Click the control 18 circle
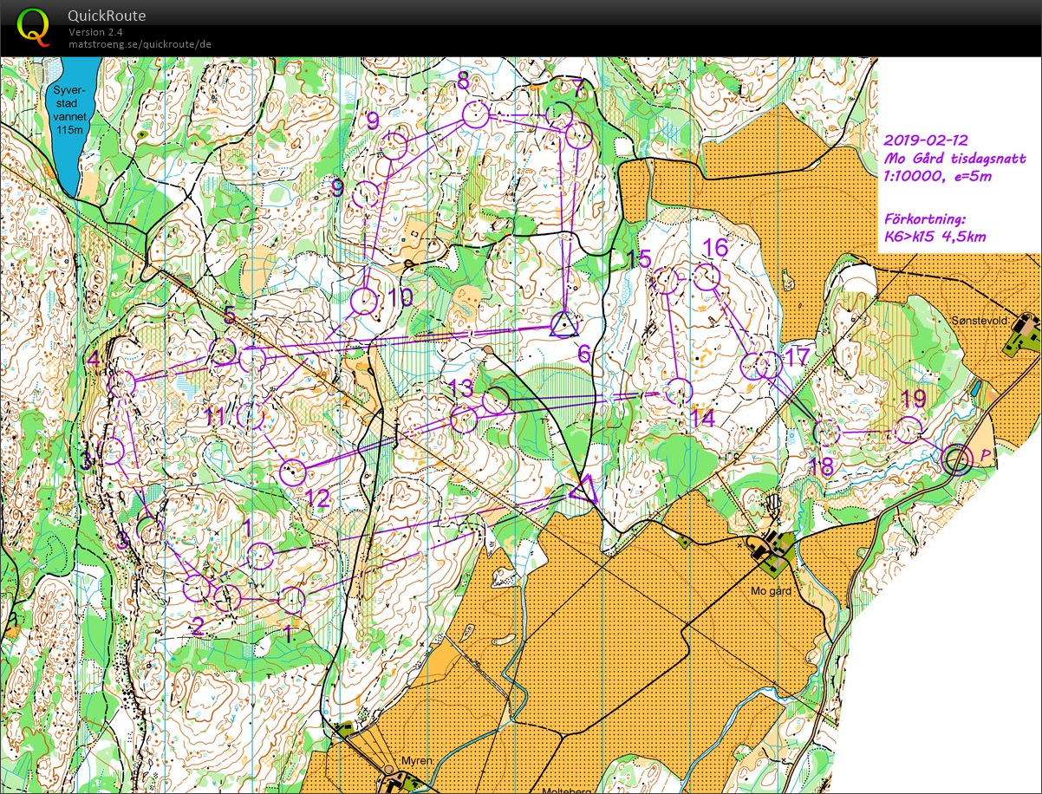Screen dimensions: 1042x794 [827, 431]
